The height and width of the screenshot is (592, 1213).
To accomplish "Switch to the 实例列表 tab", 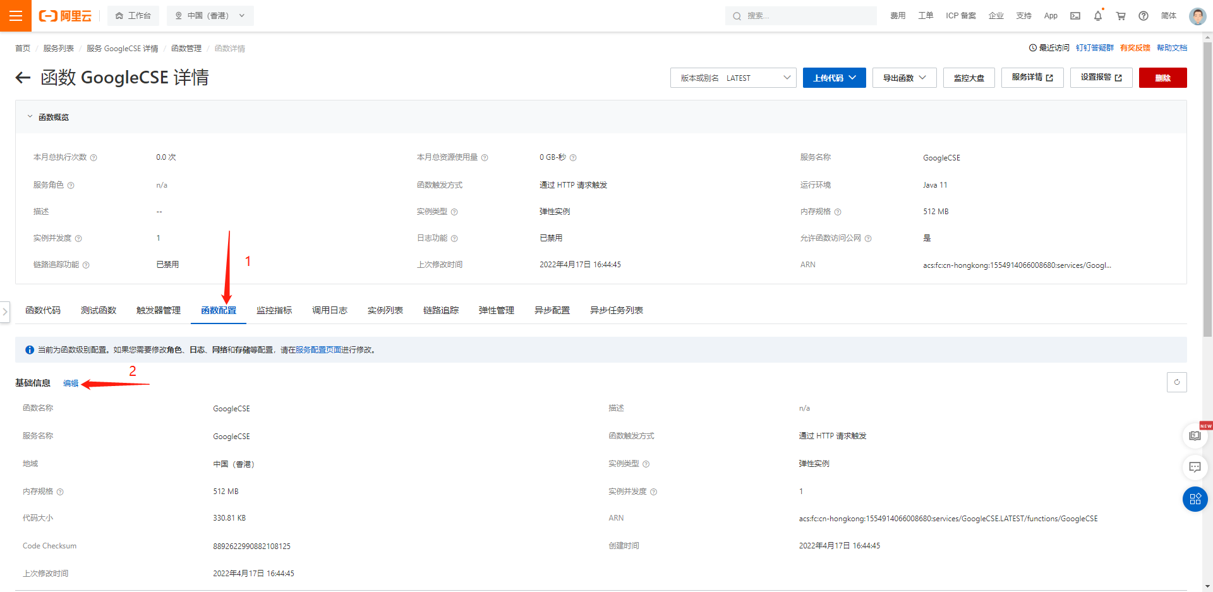I will coord(385,310).
